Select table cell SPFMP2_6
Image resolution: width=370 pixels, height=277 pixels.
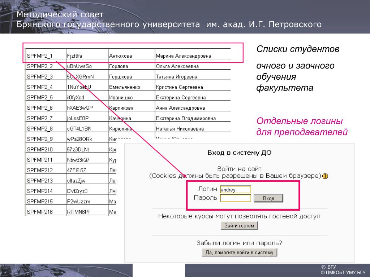point(46,106)
